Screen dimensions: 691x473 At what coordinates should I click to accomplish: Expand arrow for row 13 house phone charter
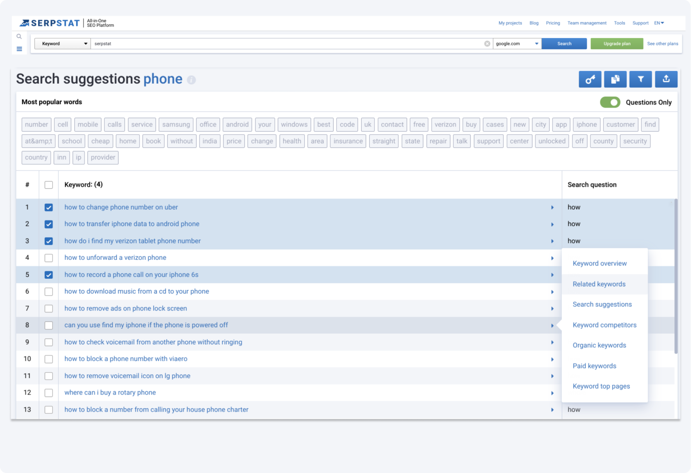click(x=552, y=410)
